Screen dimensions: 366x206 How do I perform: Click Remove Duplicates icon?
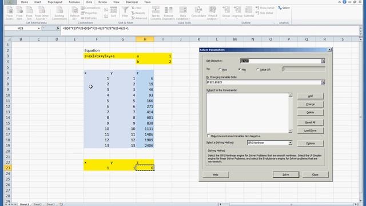pyautogui.click(x=168, y=13)
